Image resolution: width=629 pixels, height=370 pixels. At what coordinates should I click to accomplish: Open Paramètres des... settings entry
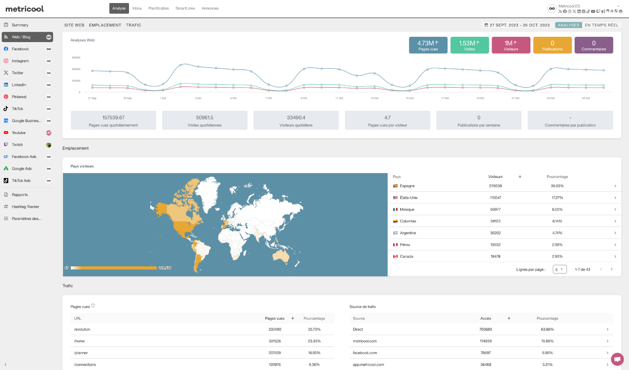click(27, 218)
